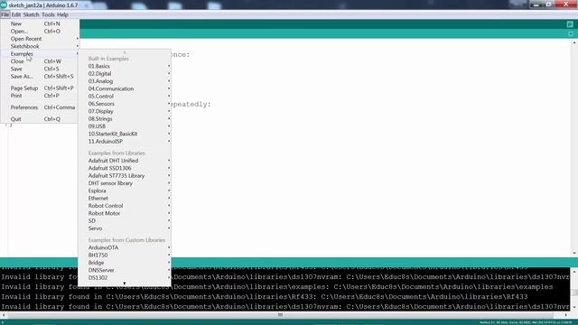Viewport: 578px width, 325px height.
Task: Open Adafruit DHT Unified examples
Action: [x=125, y=161]
